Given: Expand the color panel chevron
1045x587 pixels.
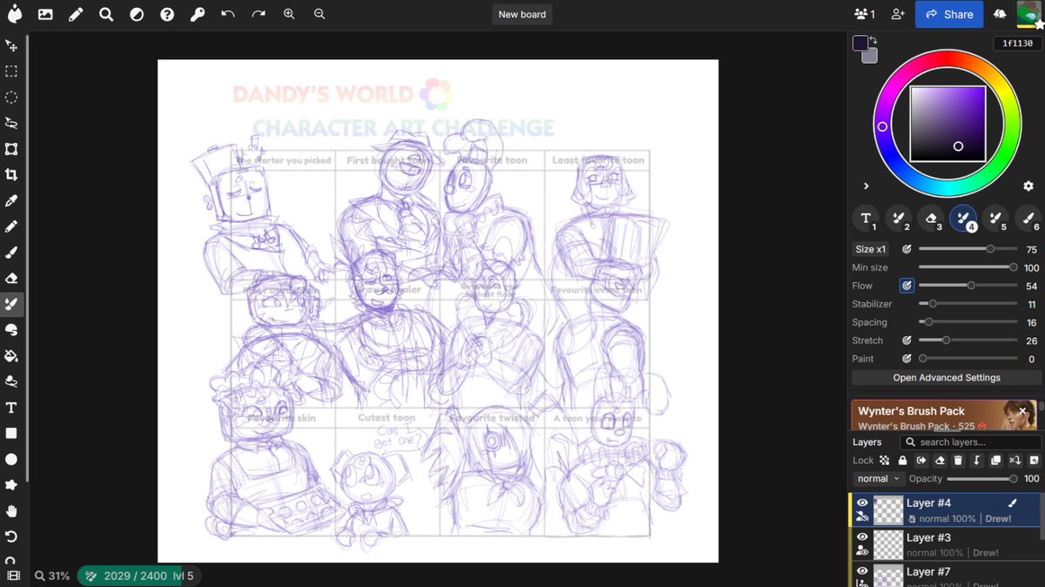Looking at the screenshot, I should (866, 186).
